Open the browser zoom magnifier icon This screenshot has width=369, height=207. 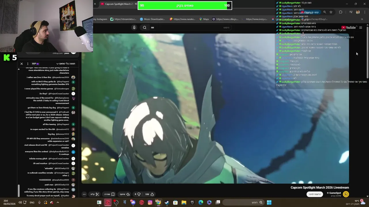325,12
